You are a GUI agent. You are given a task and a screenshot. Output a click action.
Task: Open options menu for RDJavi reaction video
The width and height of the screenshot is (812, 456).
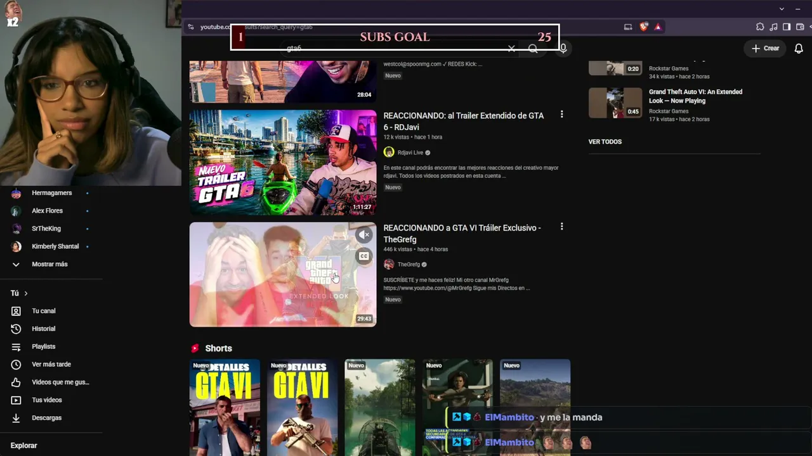(x=561, y=115)
